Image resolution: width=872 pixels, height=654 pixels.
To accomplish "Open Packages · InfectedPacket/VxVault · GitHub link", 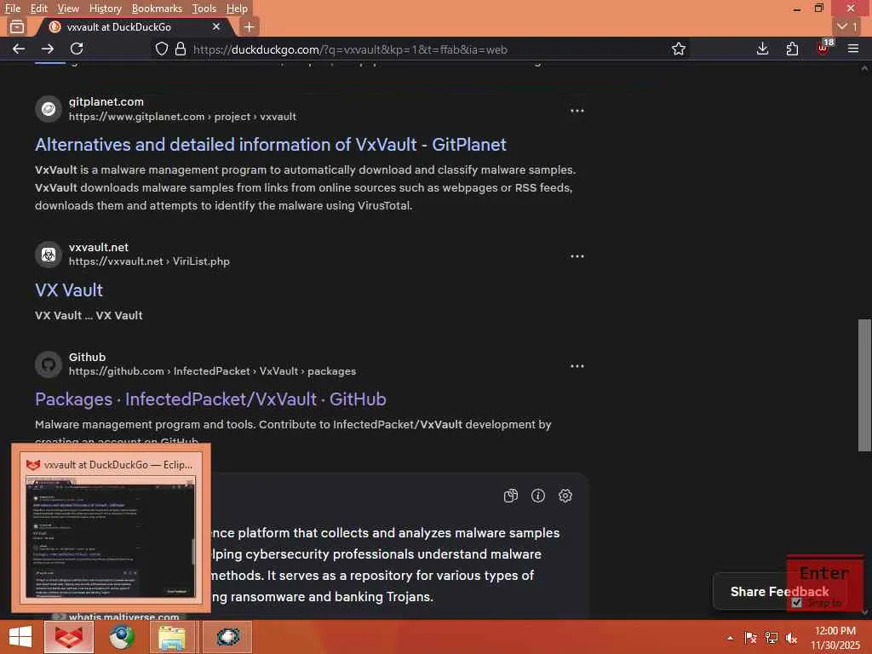I will point(210,399).
